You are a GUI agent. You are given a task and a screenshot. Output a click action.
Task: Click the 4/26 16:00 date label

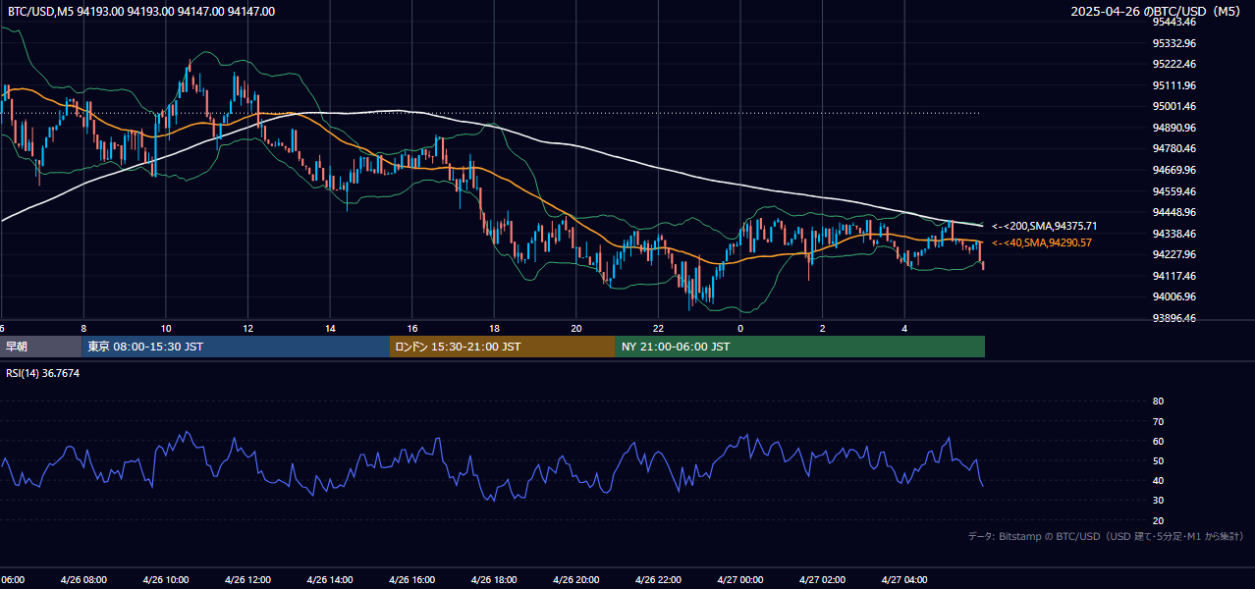[x=412, y=579]
